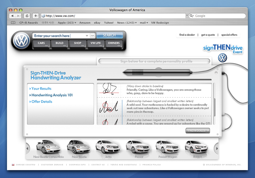Image resolution: width=255 pixels, height=178 pixels.
Task: Open the BUILD menu
Action: (59, 44)
